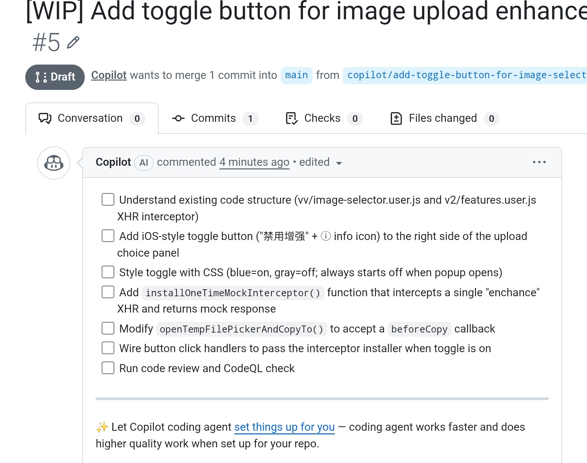
Task: Tick the 'Style toggle with CSS' checkbox
Action: pyautogui.click(x=108, y=272)
